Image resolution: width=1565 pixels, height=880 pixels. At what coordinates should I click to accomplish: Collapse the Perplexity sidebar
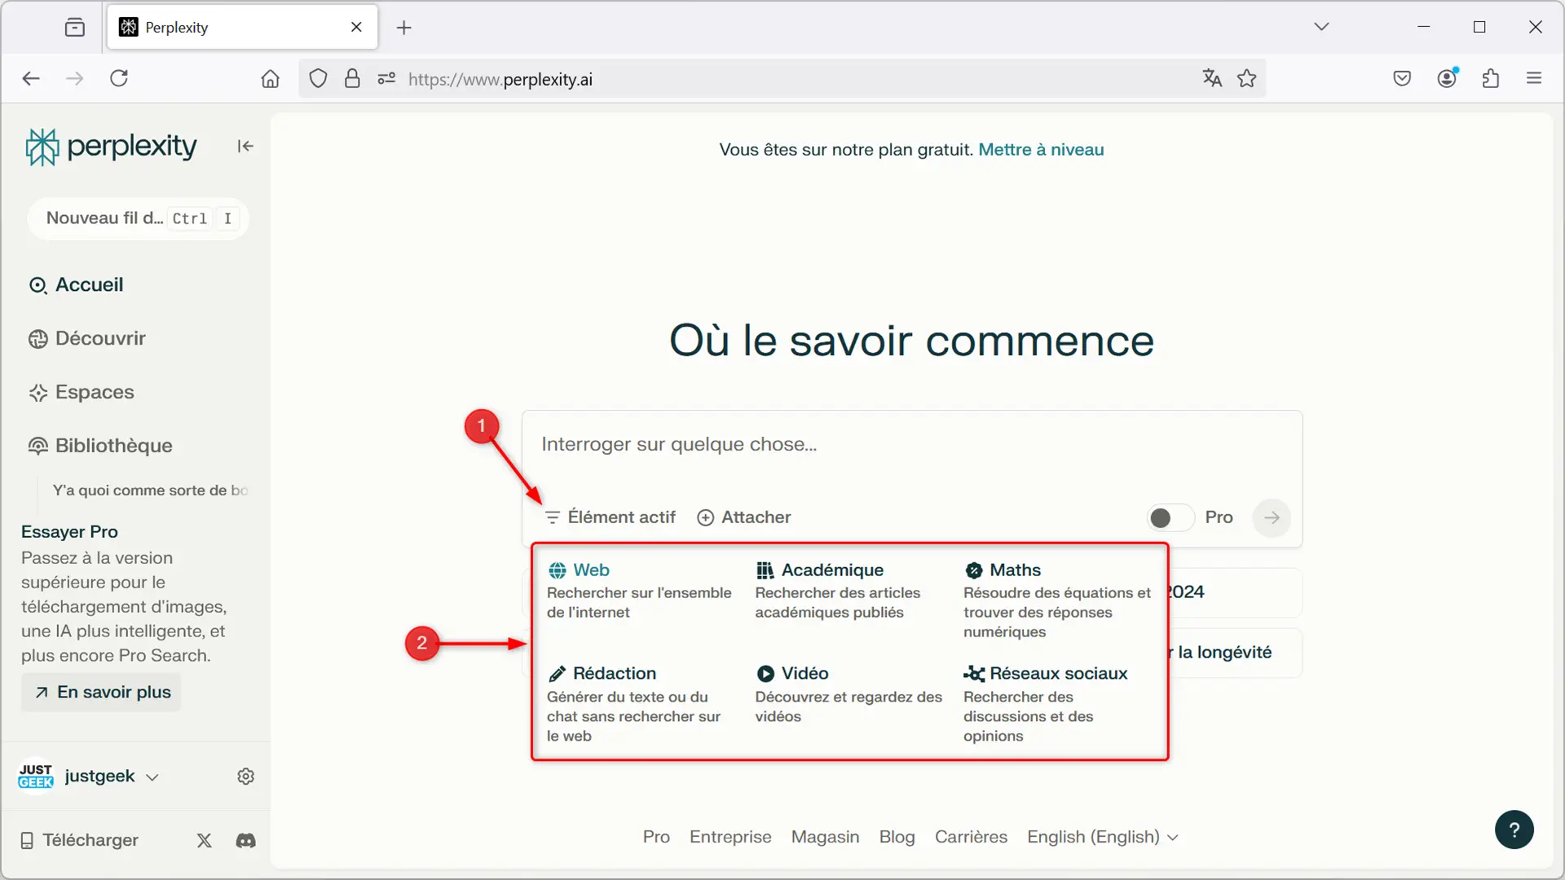click(245, 146)
